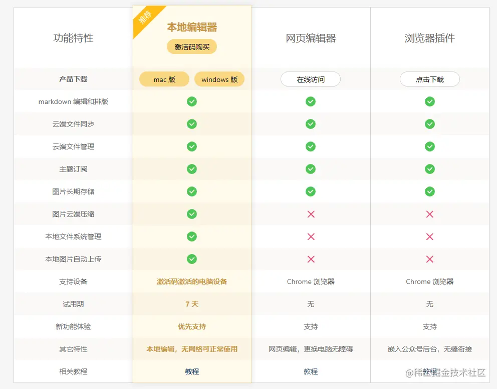Click the 云端文件同步 check under 浏览器插件
Viewport: 497px width, 389px height.
click(430, 124)
